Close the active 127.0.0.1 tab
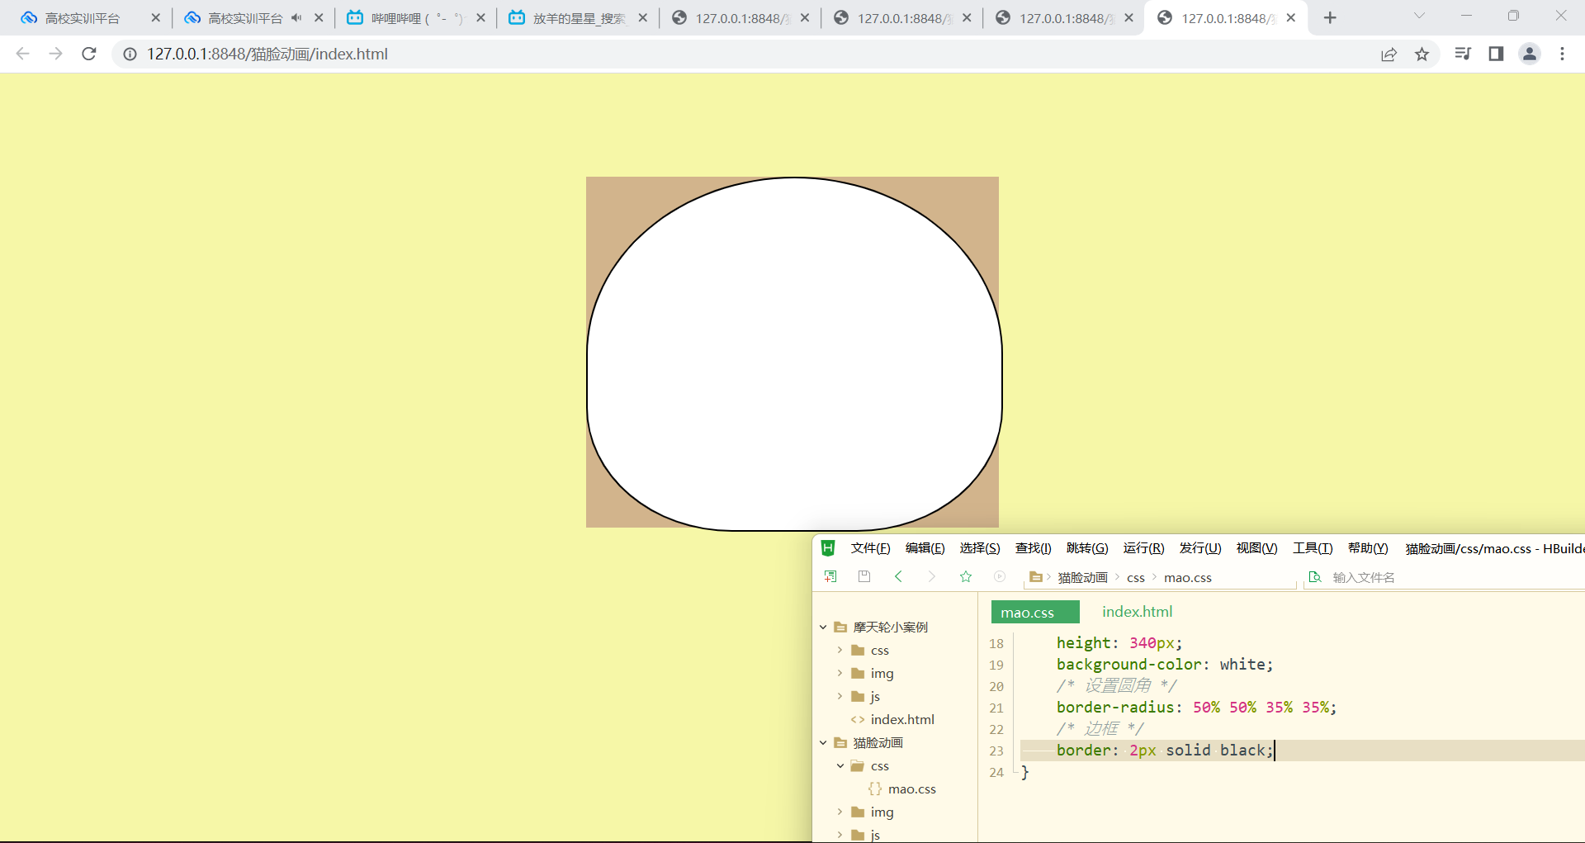This screenshot has height=843, width=1585. tap(1291, 17)
